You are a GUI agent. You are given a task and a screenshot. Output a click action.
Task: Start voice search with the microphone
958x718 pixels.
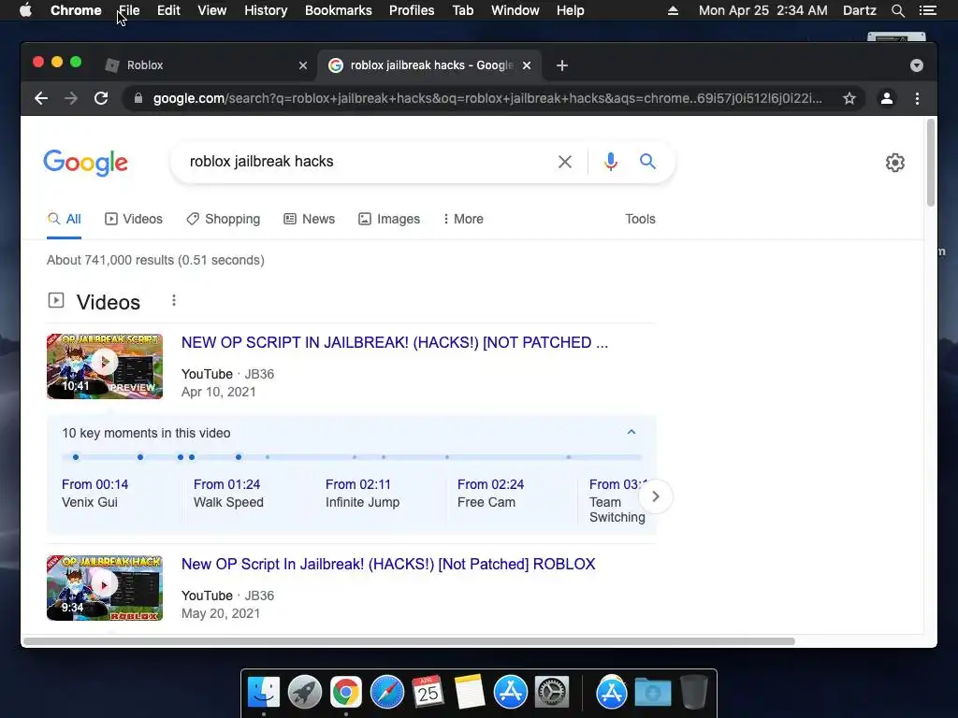coord(610,162)
